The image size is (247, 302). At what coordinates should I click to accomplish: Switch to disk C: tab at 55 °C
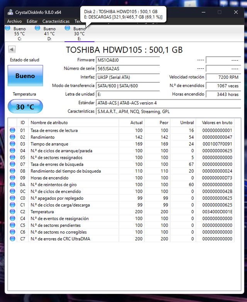click(19, 34)
